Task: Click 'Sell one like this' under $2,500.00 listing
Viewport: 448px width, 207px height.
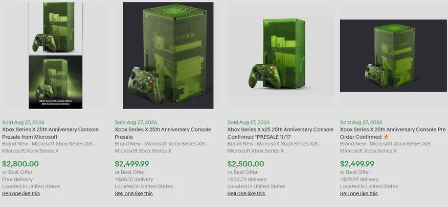Action: pos(247,194)
